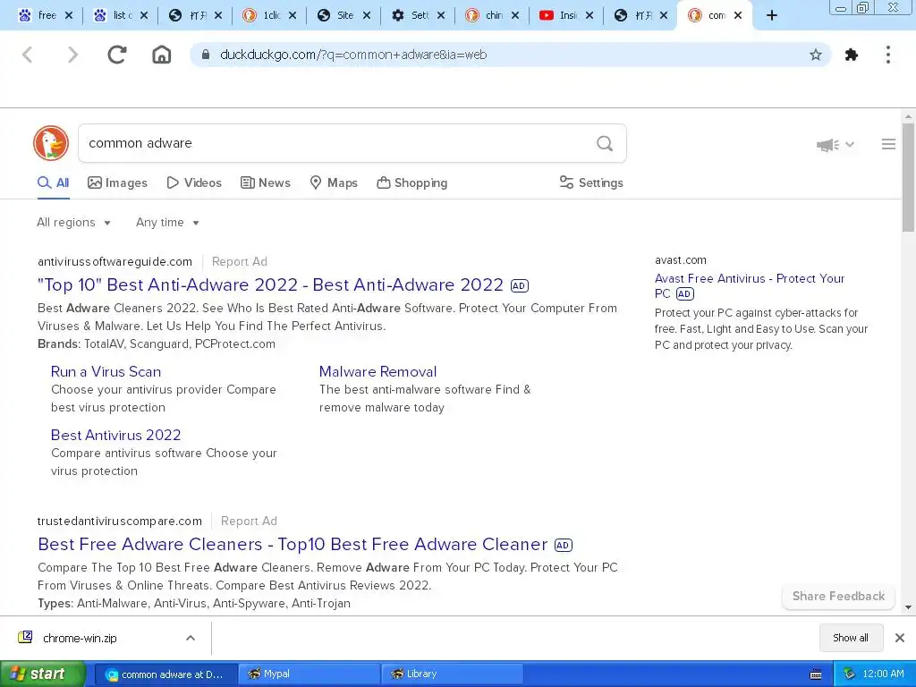Click the avast.com domain text
916x687 pixels.
[x=681, y=260]
